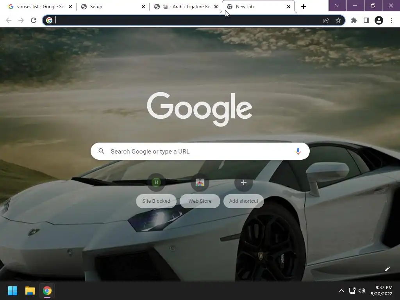The height and width of the screenshot is (300, 400).
Task: Show hidden system tray icons
Action: click(x=341, y=291)
